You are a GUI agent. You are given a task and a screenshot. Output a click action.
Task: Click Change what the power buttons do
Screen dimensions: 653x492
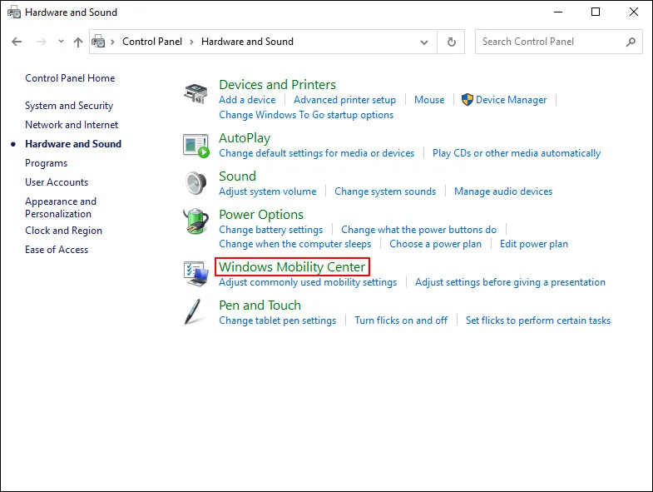click(x=419, y=230)
